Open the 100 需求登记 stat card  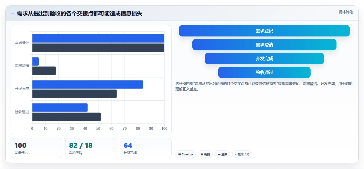pyautogui.click(x=37, y=148)
